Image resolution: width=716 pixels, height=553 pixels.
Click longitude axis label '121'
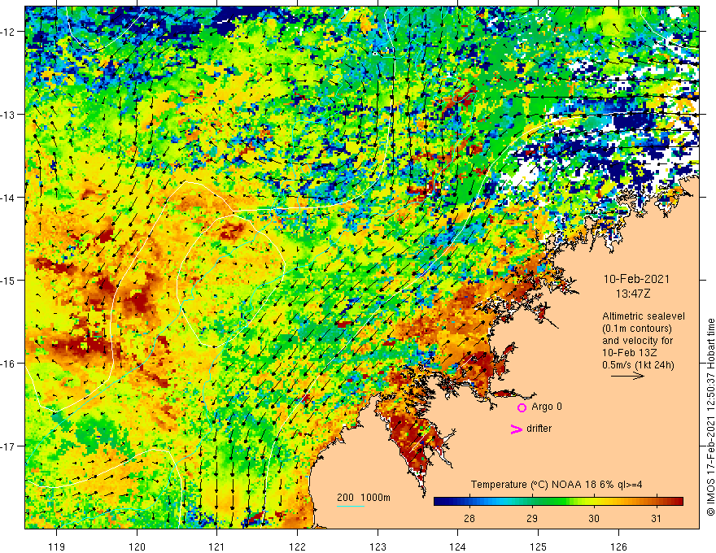pos(217,546)
